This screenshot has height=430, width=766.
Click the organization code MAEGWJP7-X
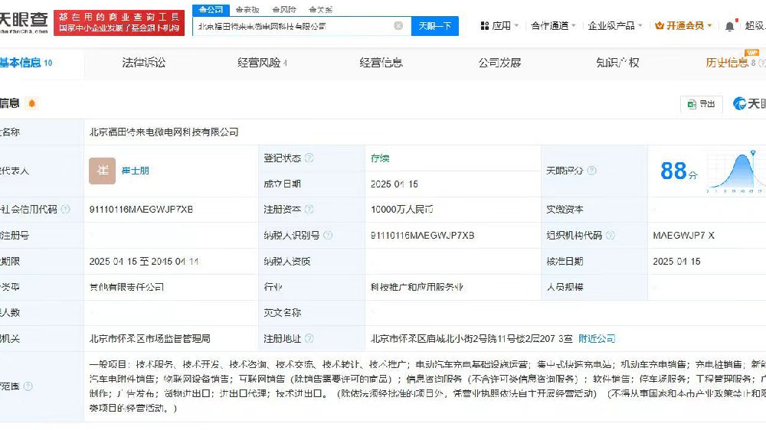click(x=683, y=235)
